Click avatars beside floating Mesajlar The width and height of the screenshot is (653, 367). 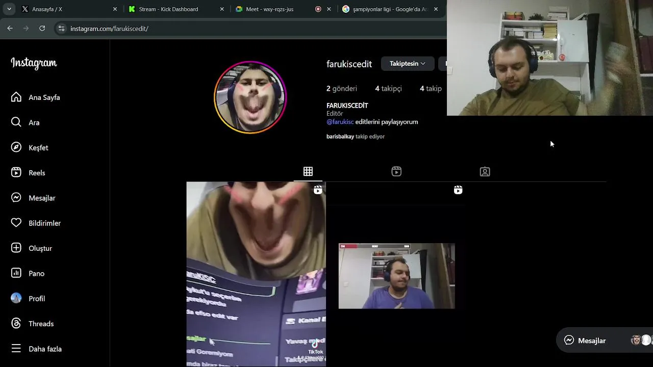[x=641, y=340]
